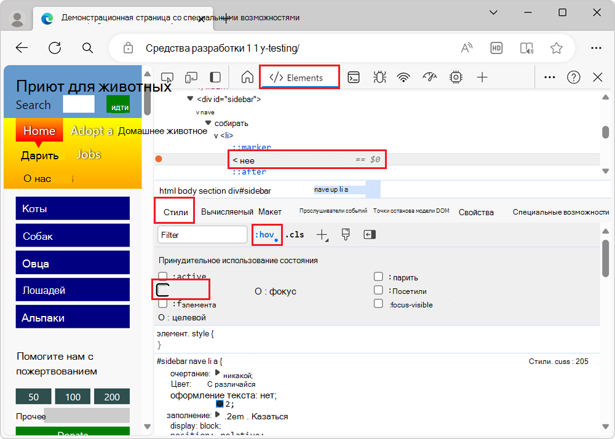
Task: Open DevTools help question mark icon
Action: pos(573,77)
